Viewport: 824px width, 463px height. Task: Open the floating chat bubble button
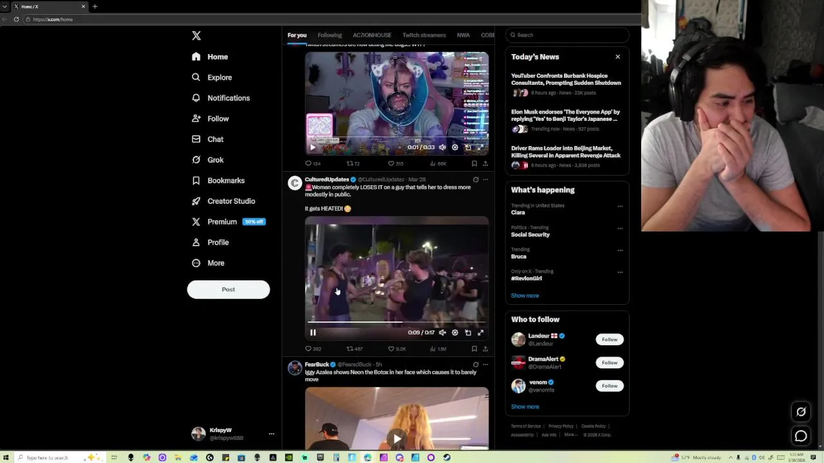pos(801,436)
